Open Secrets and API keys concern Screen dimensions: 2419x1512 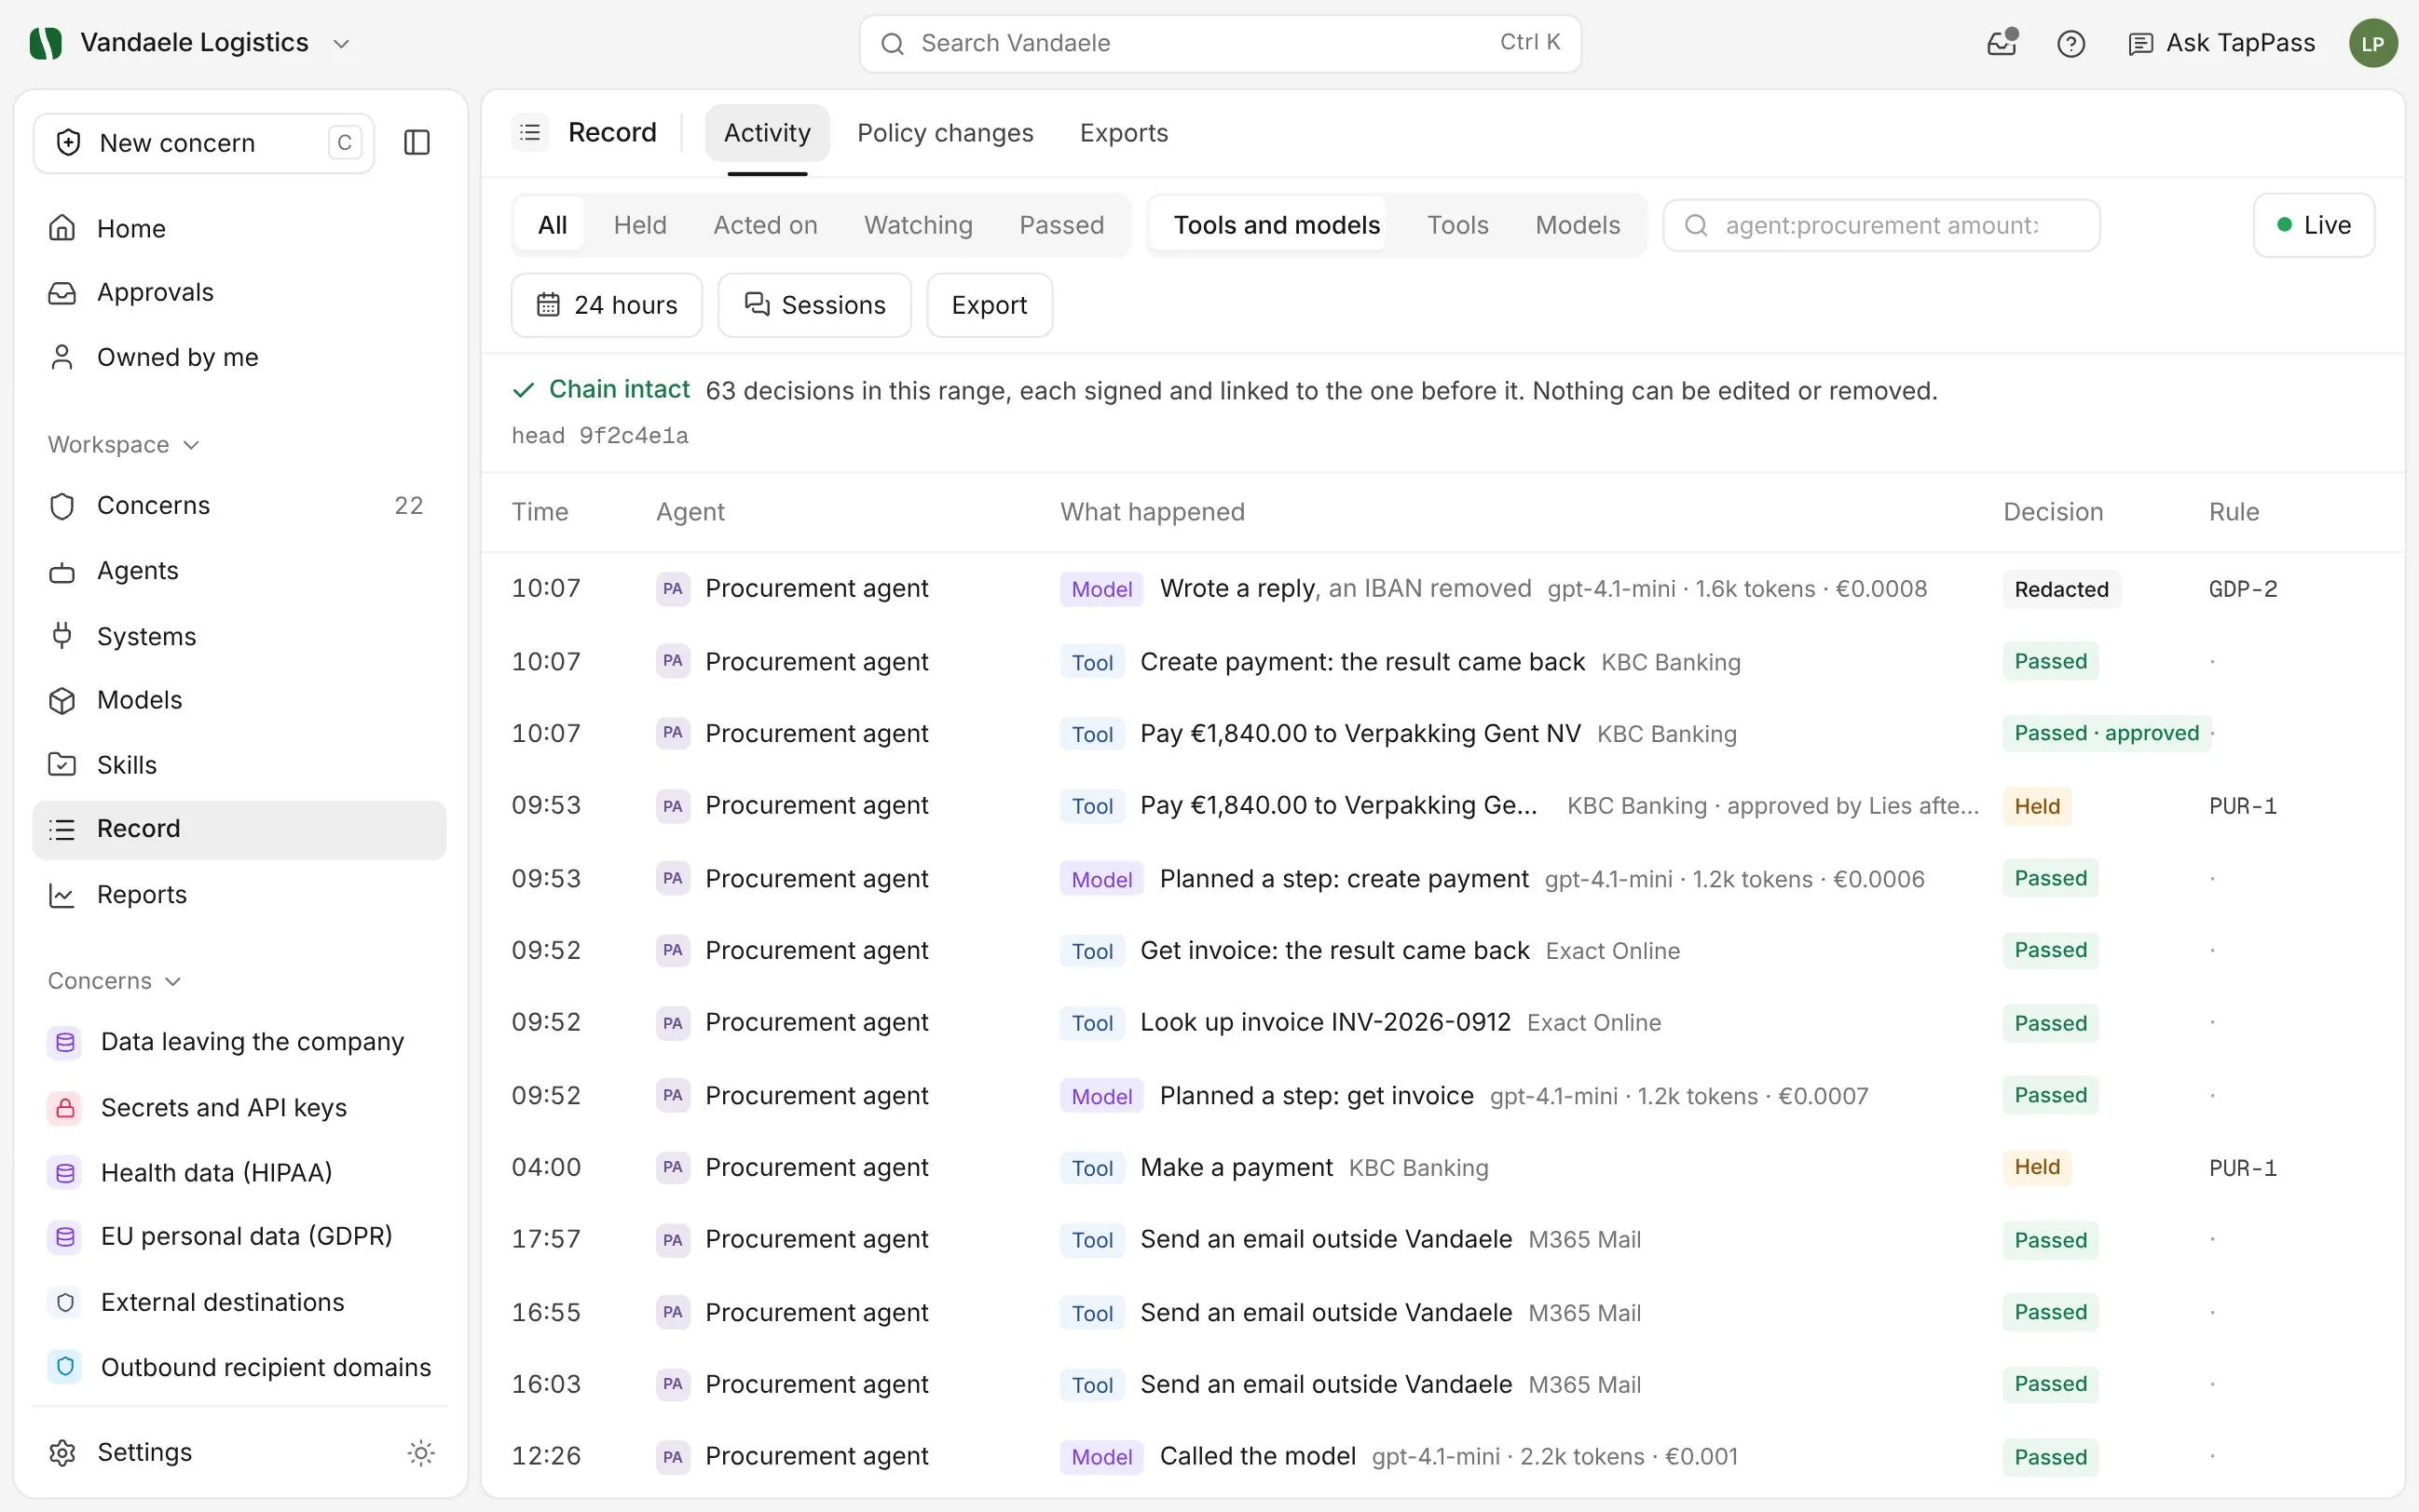[239, 1107]
